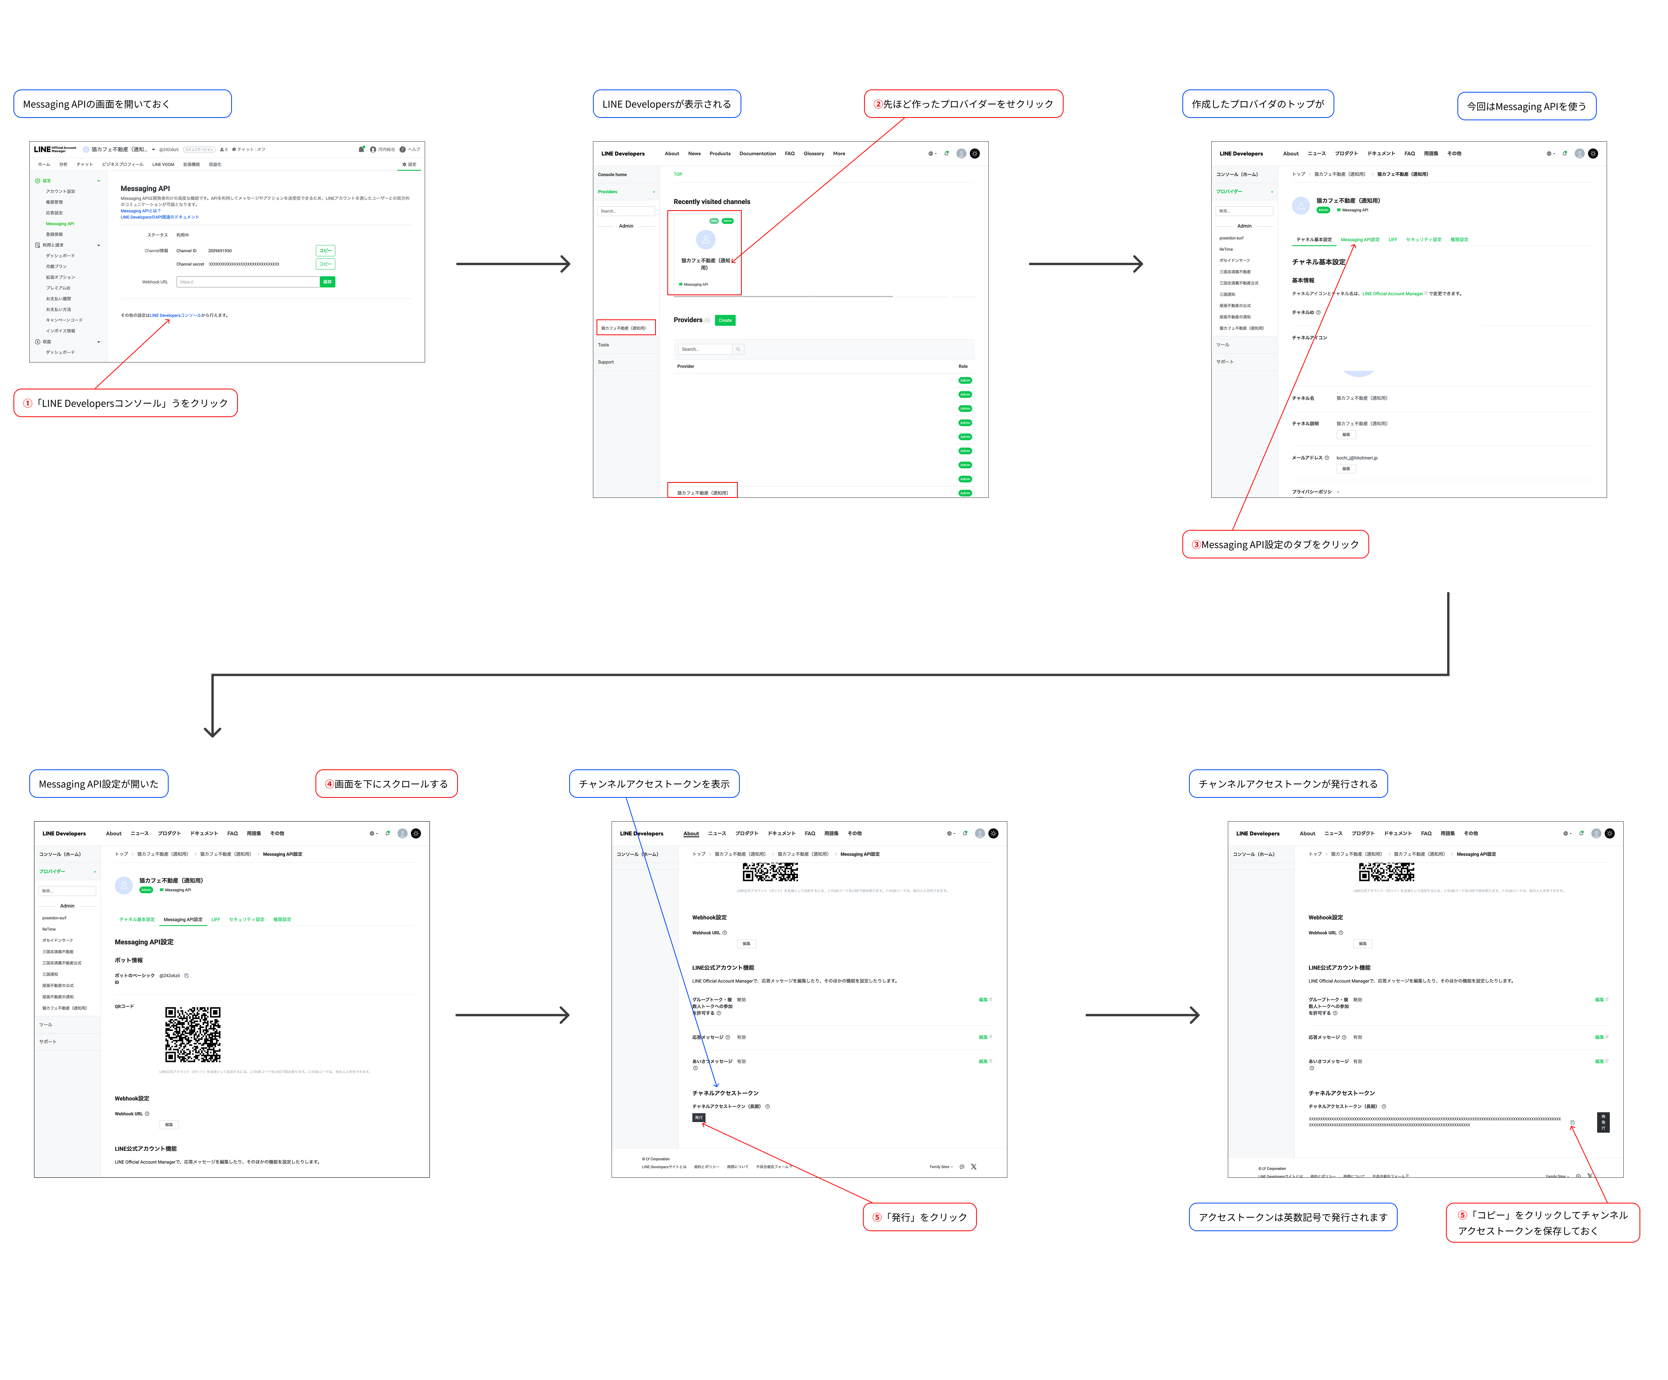Collapse プロバイダー section on チャネル基本設定 page sidebar
The width and height of the screenshot is (1668, 1380).
coord(1272,192)
